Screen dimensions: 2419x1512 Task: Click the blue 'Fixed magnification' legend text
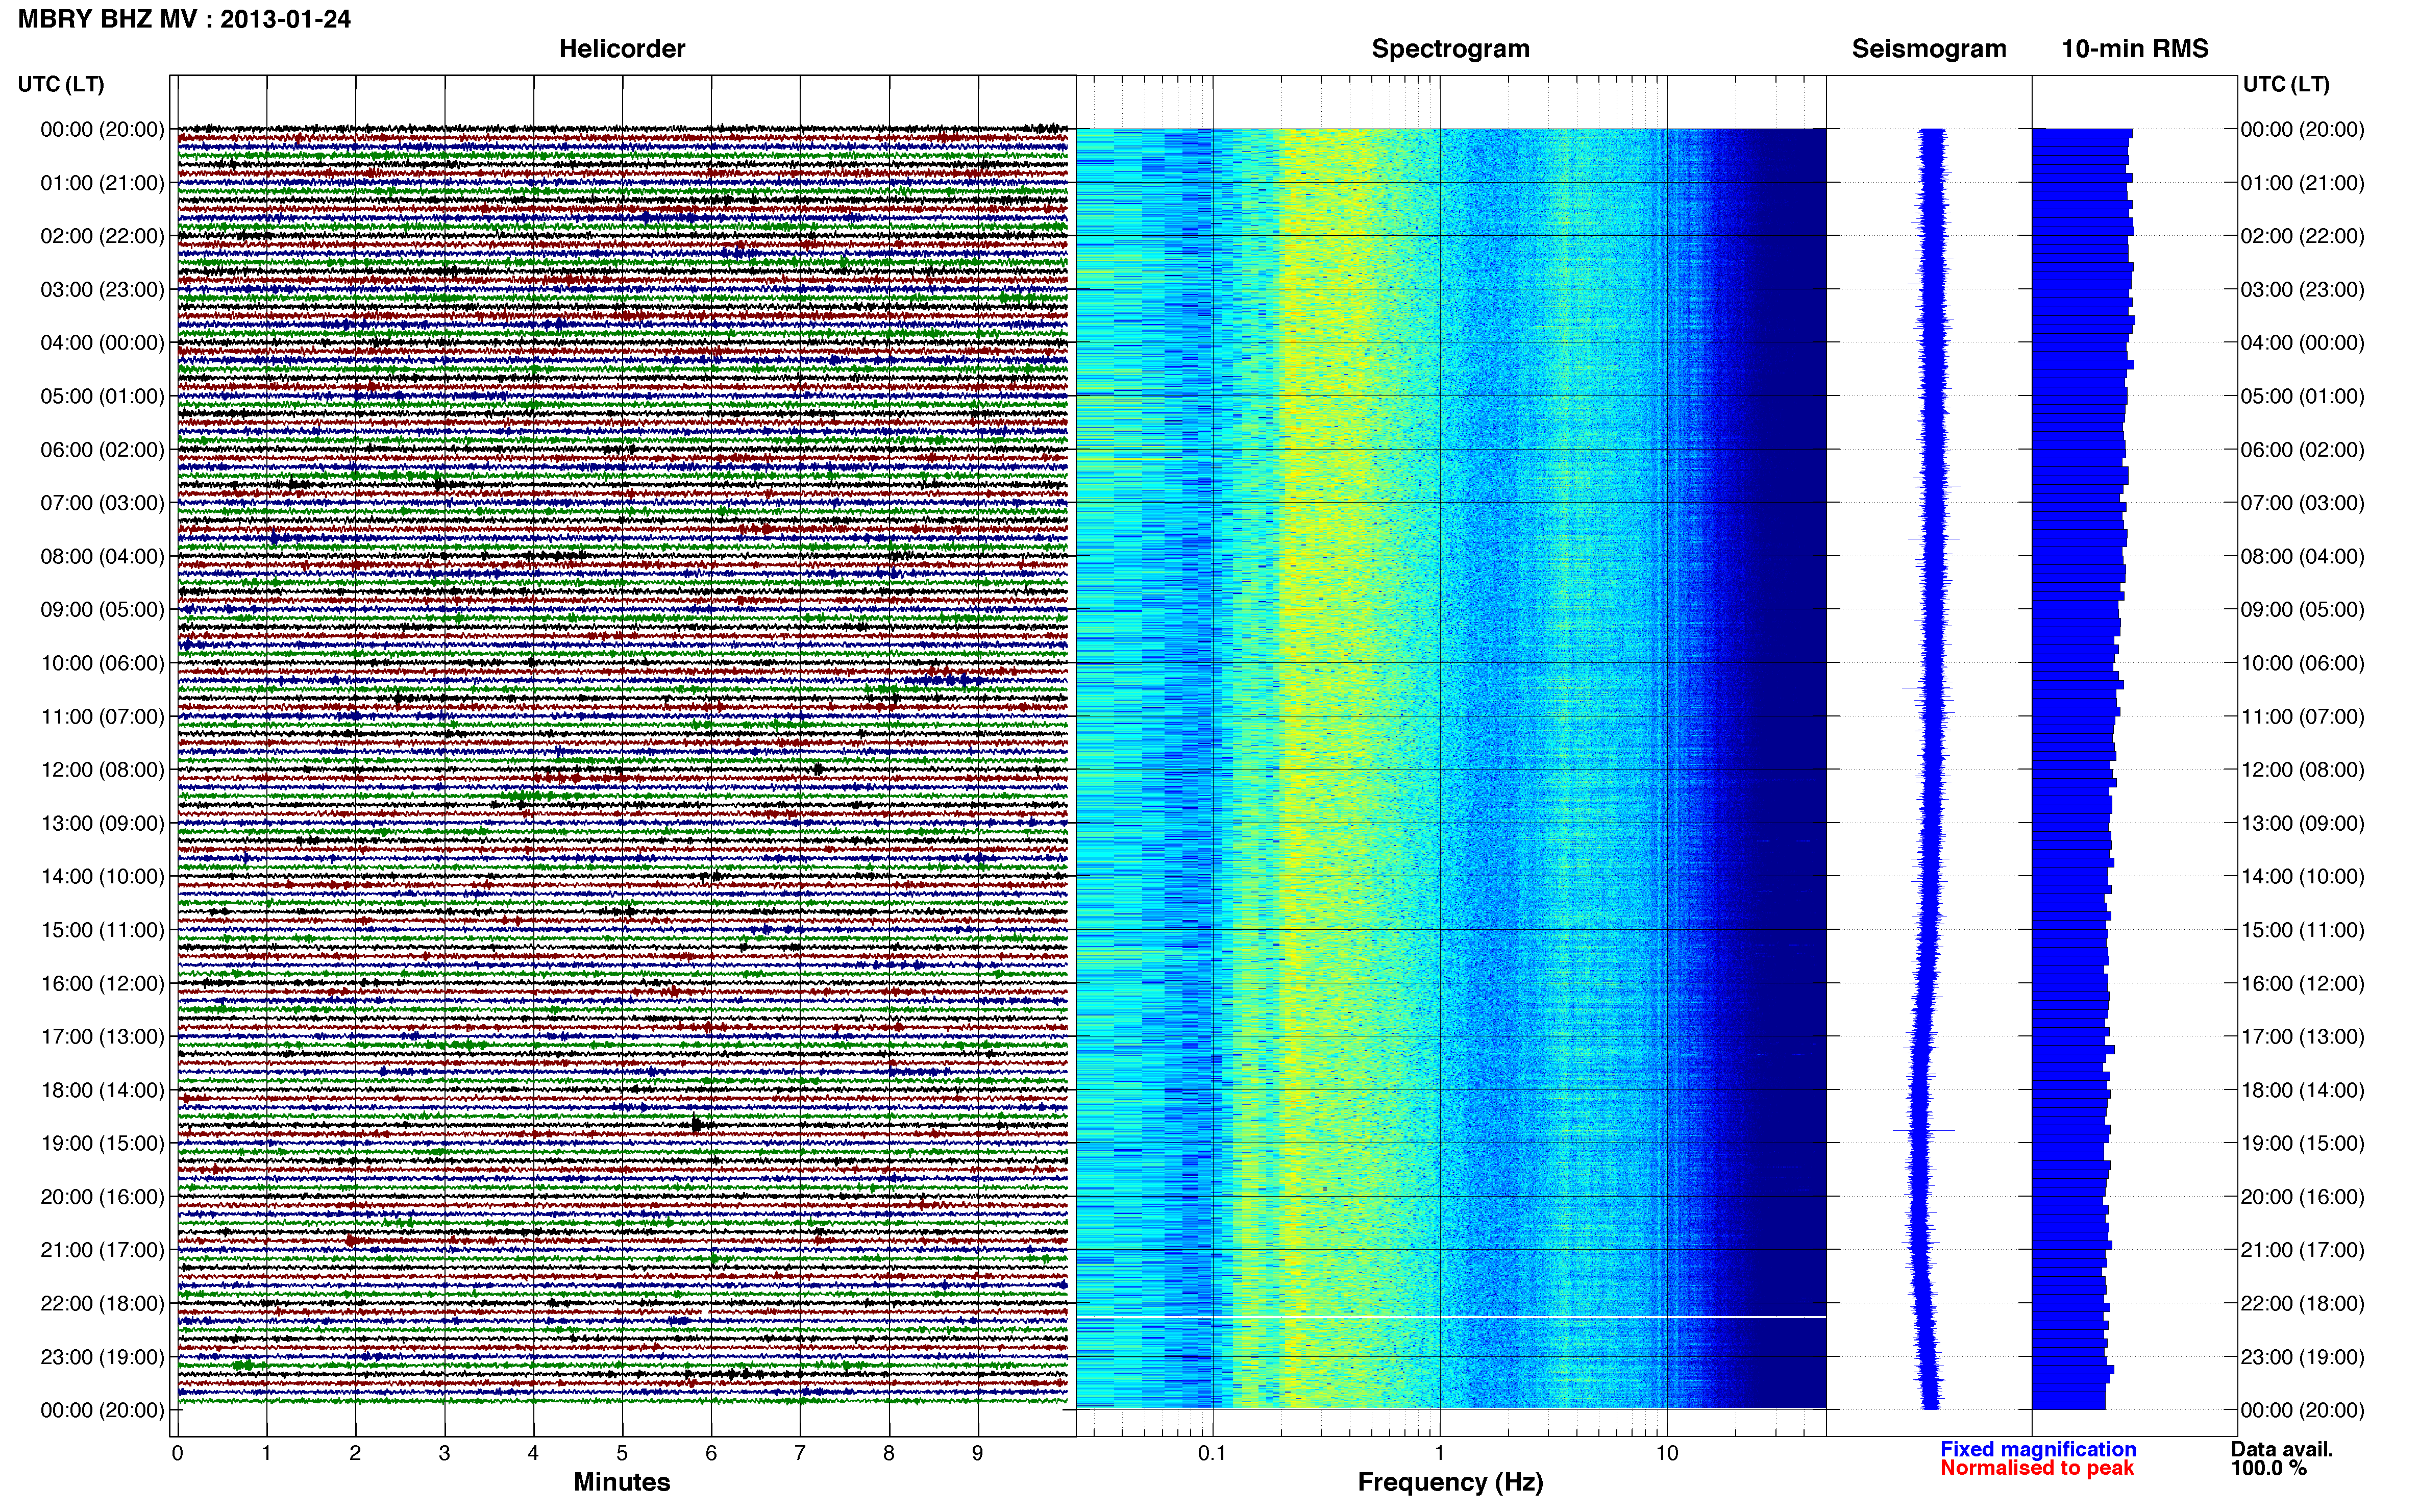[x=2038, y=1450]
